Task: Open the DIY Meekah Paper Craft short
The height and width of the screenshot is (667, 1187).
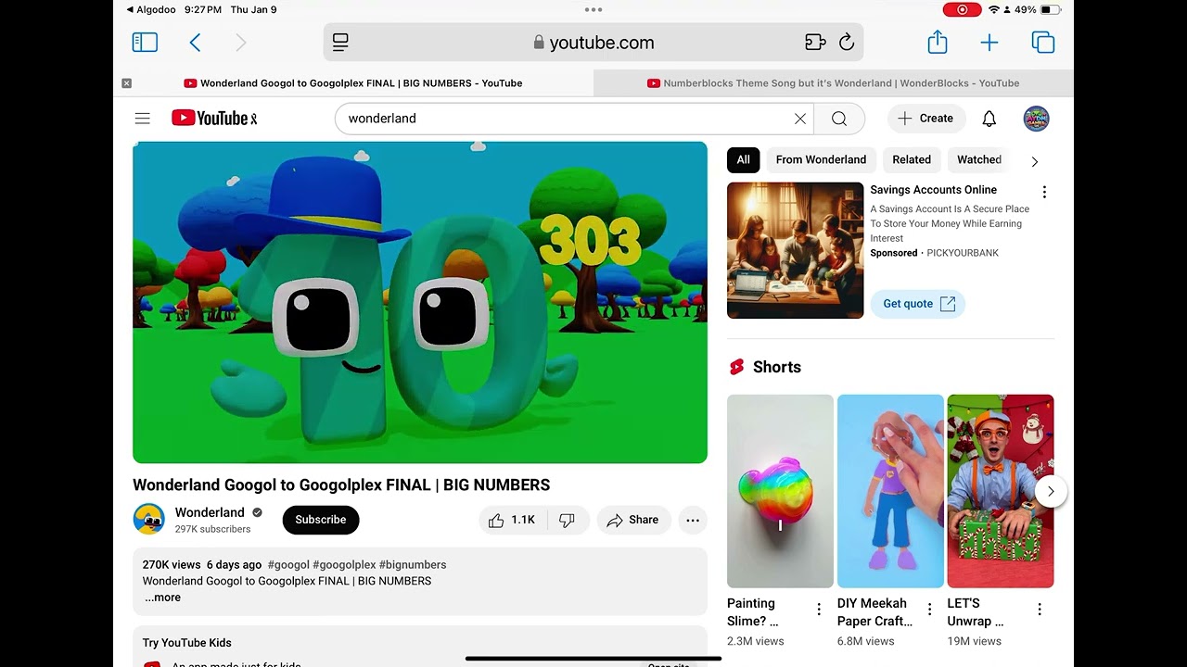Action: point(890,491)
